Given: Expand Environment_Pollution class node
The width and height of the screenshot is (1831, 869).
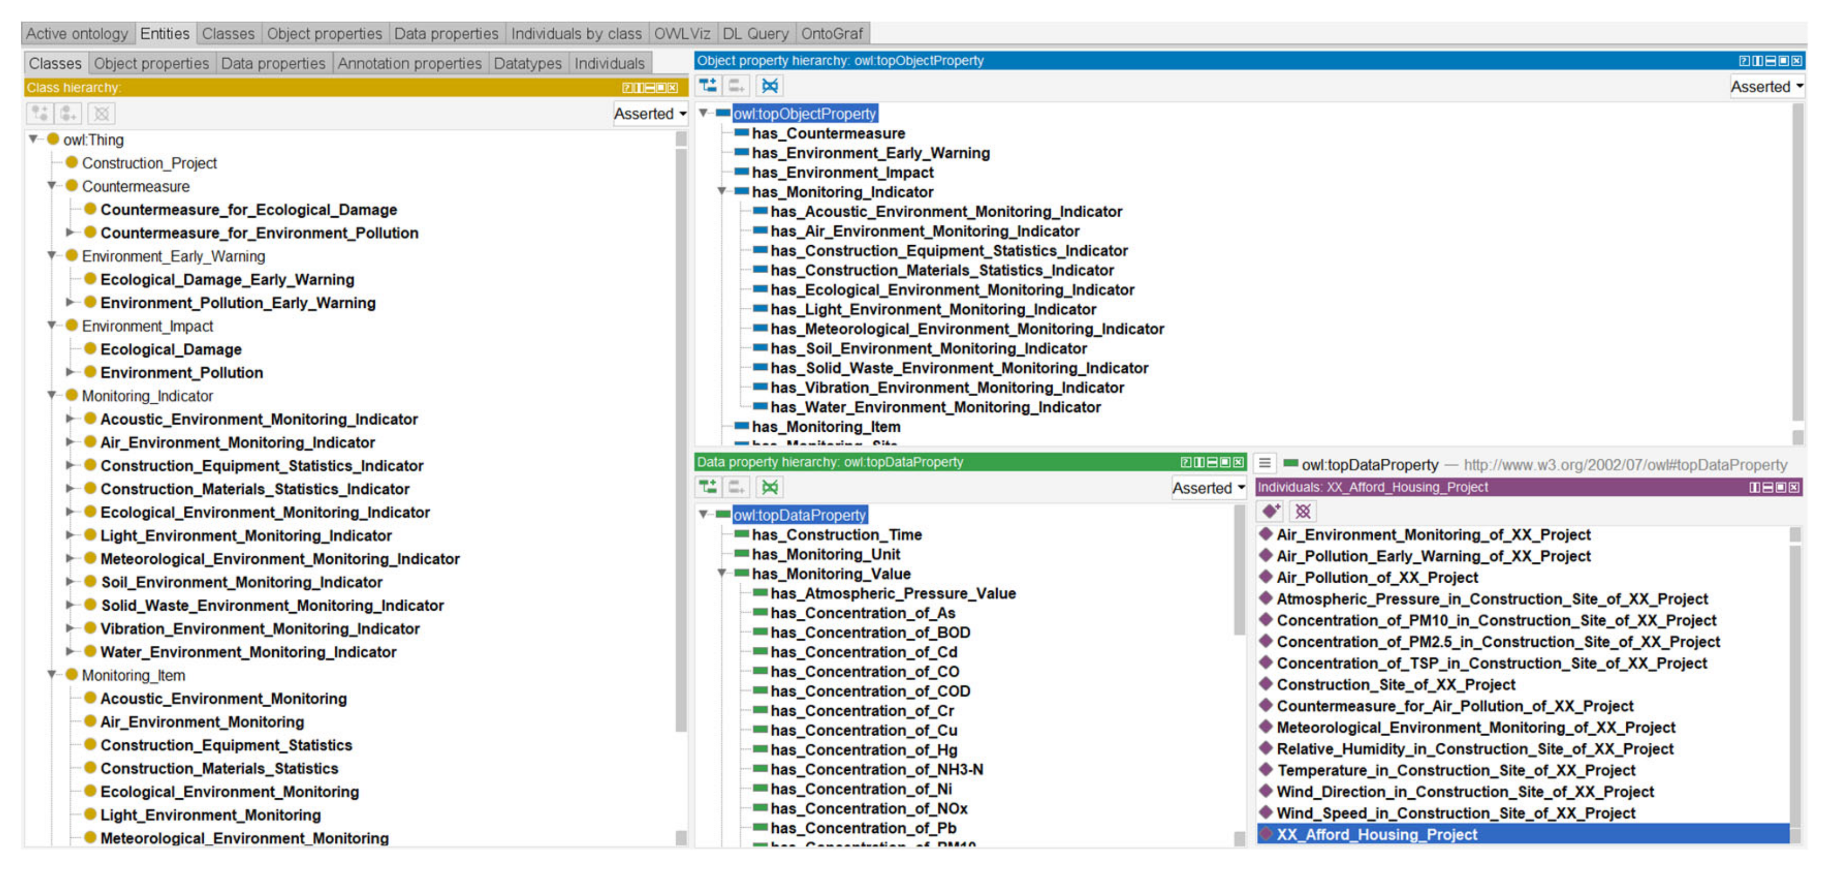Looking at the screenshot, I should click(70, 371).
